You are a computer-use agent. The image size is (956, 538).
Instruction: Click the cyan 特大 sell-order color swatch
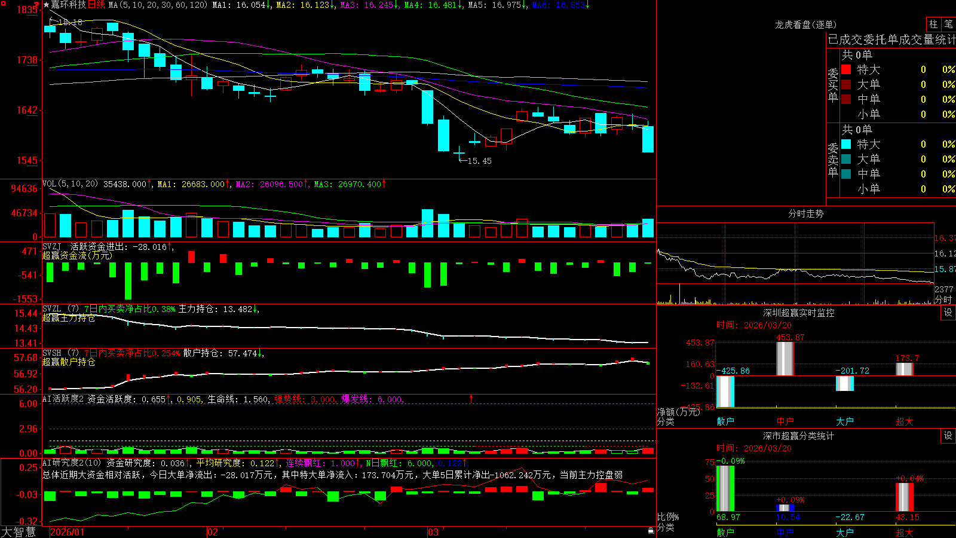(846, 144)
